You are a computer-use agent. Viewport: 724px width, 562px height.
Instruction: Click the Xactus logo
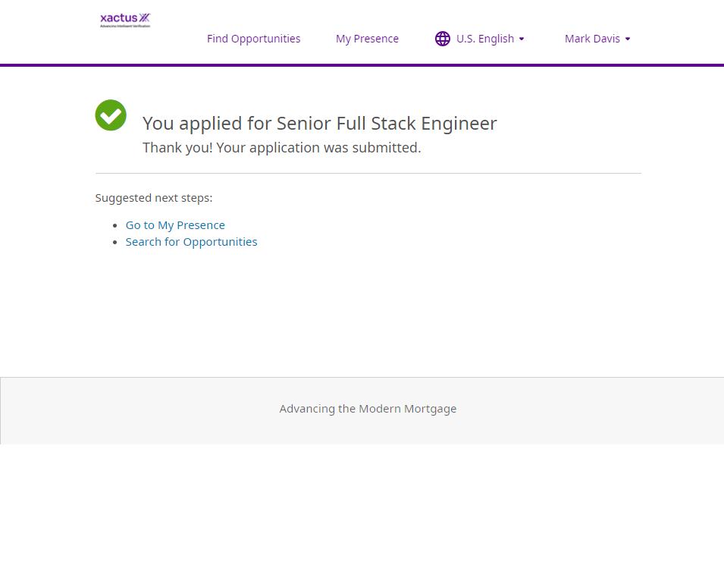coord(125,20)
